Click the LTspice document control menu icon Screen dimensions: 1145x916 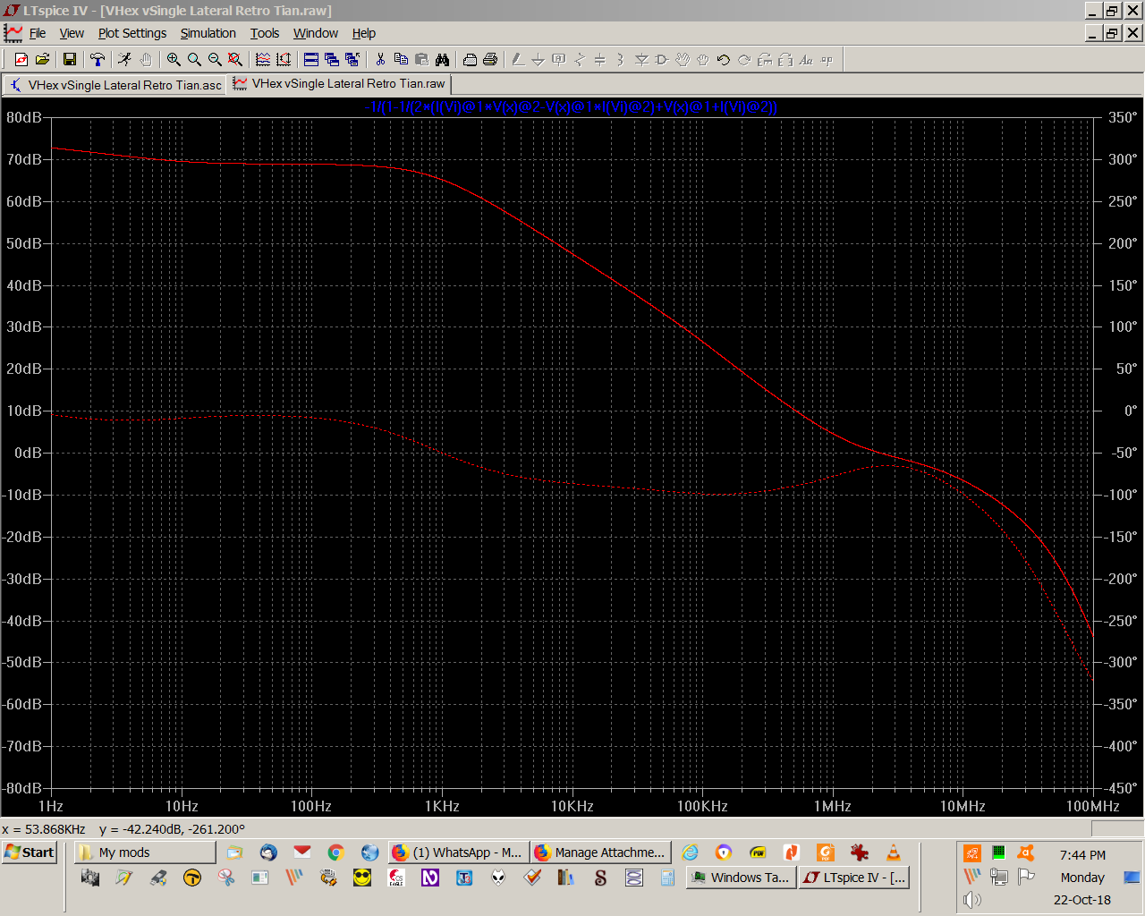[x=13, y=33]
